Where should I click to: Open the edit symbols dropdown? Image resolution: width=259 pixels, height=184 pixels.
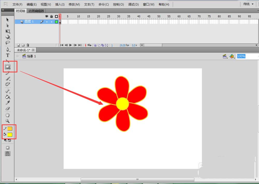(232, 56)
